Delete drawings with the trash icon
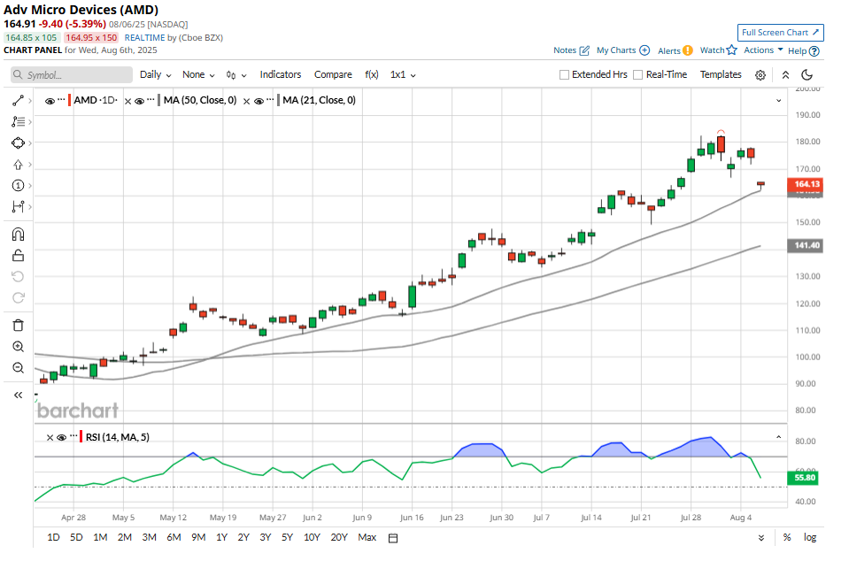This screenshot has width=849, height=561. pyautogui.click(x=18, y=325)
